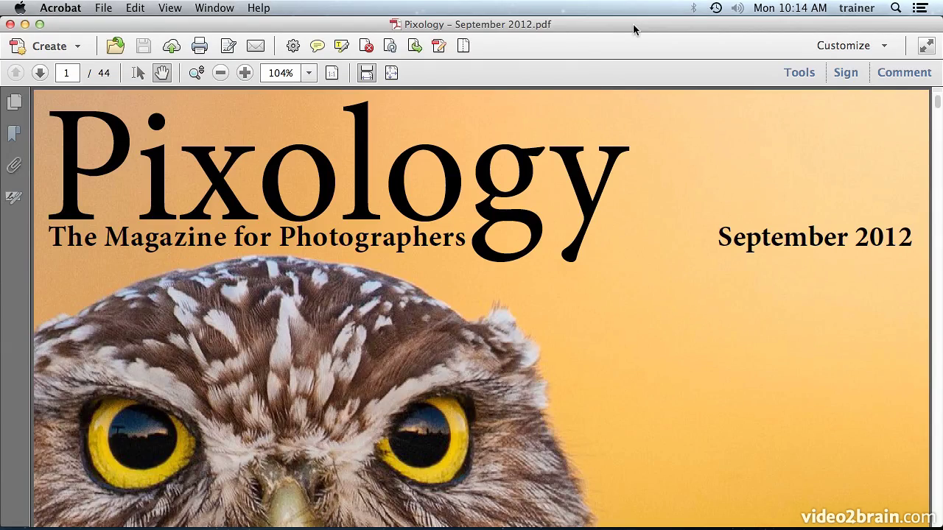943x530 pixels.
Task: Open the Edit menu
Action: click(x=135, y=8)
